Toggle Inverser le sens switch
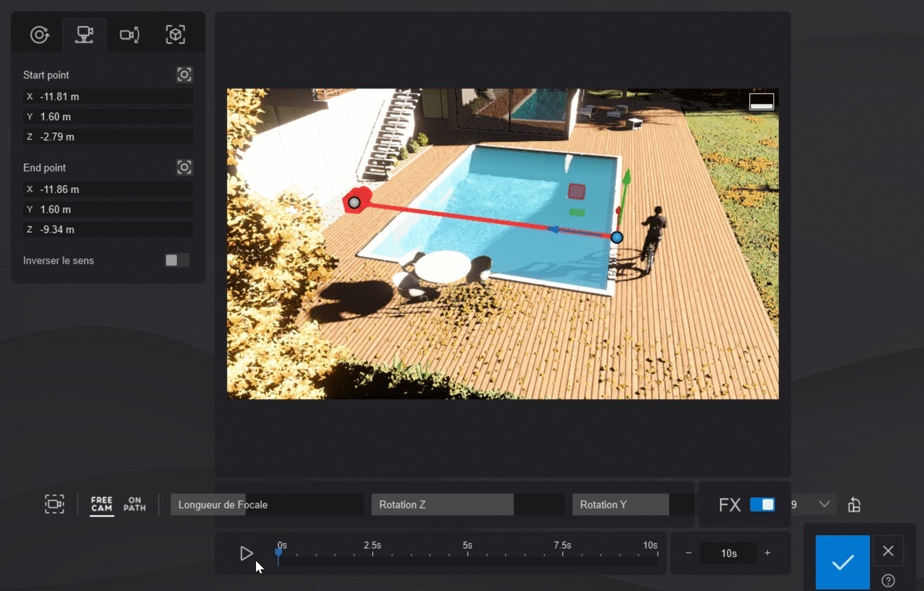This screenshot has height=591, width=924. coord(177,260)
